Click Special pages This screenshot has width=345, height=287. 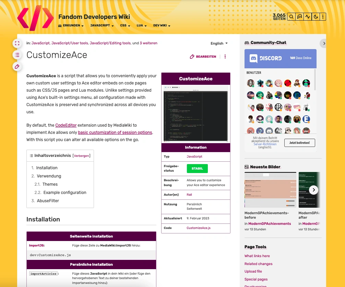(256, 279)
